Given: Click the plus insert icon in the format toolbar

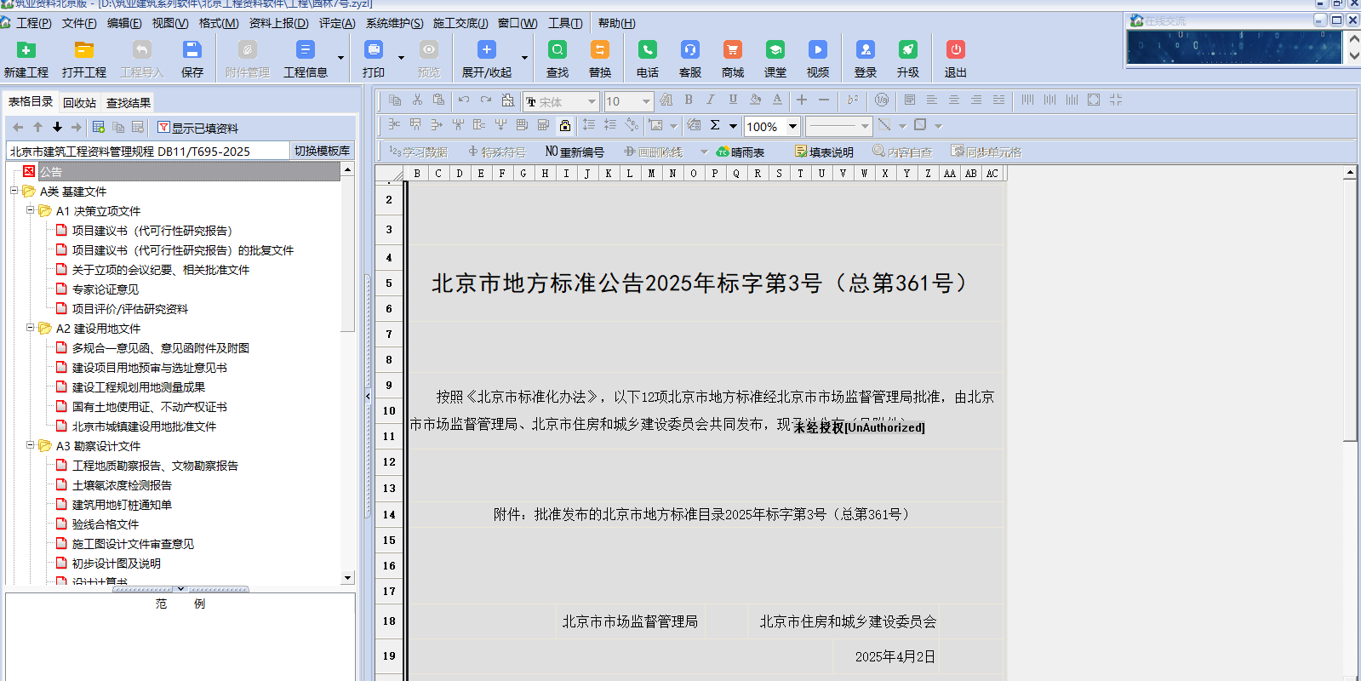Looking at the screenshot, I should [802, 100].
